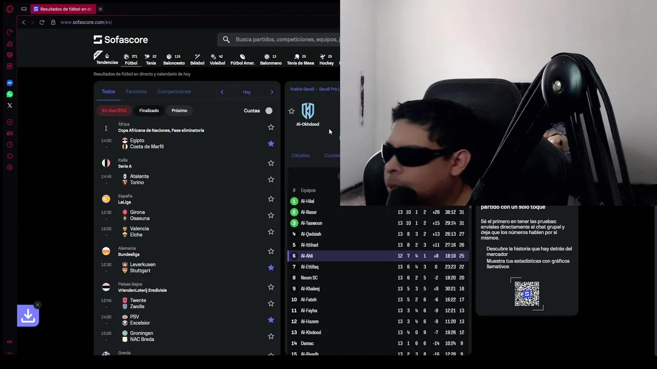This screenshot has height=369, width=657.
Task: Favorite the Egipto vs Costa de Marfil match
Action: tap(271, 143)
